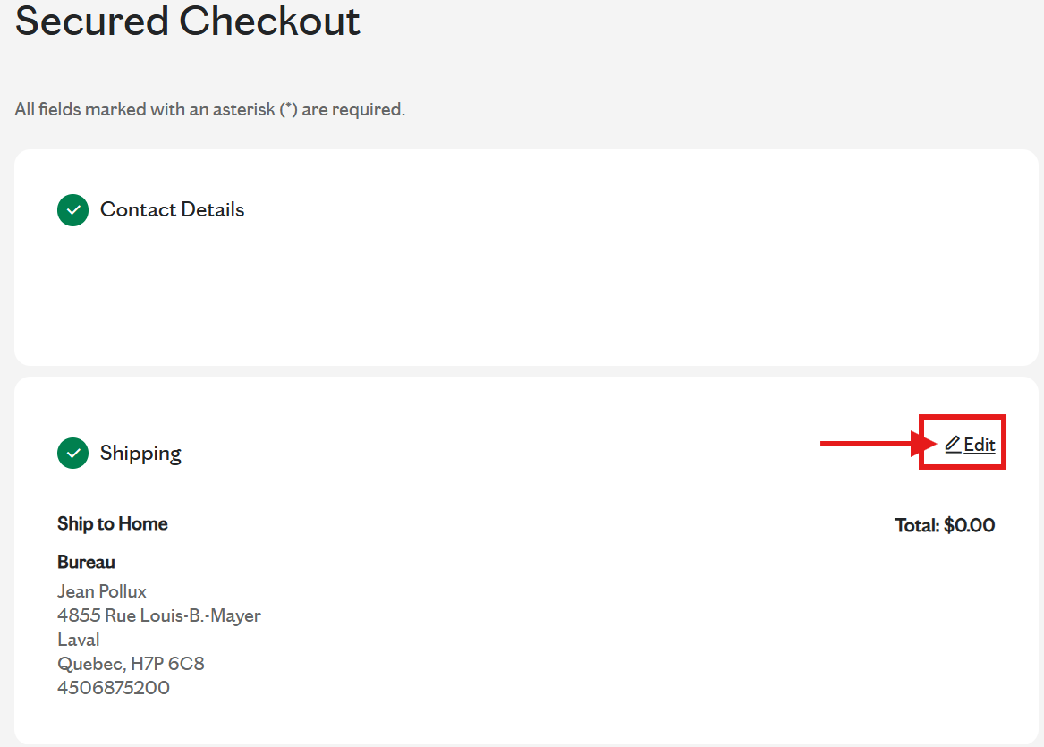1044x747 pixels.
Task: Click the Secured Checkout page title
Action: pos(188,20)
